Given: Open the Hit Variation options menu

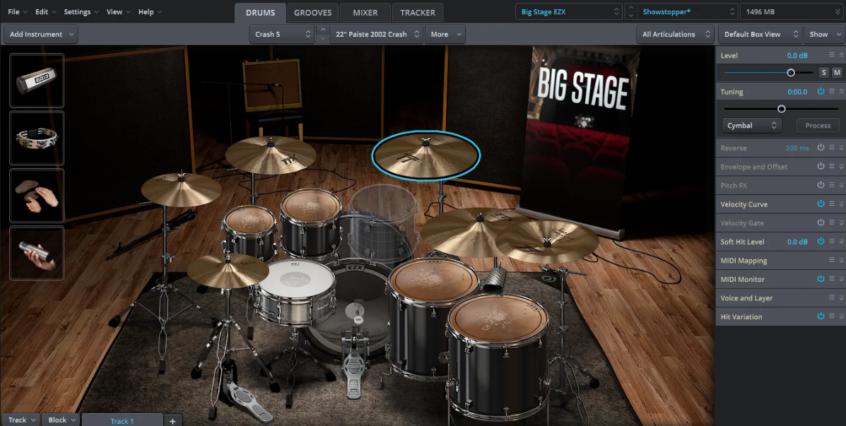Looking at the screenshot, I should click(831, 316).
